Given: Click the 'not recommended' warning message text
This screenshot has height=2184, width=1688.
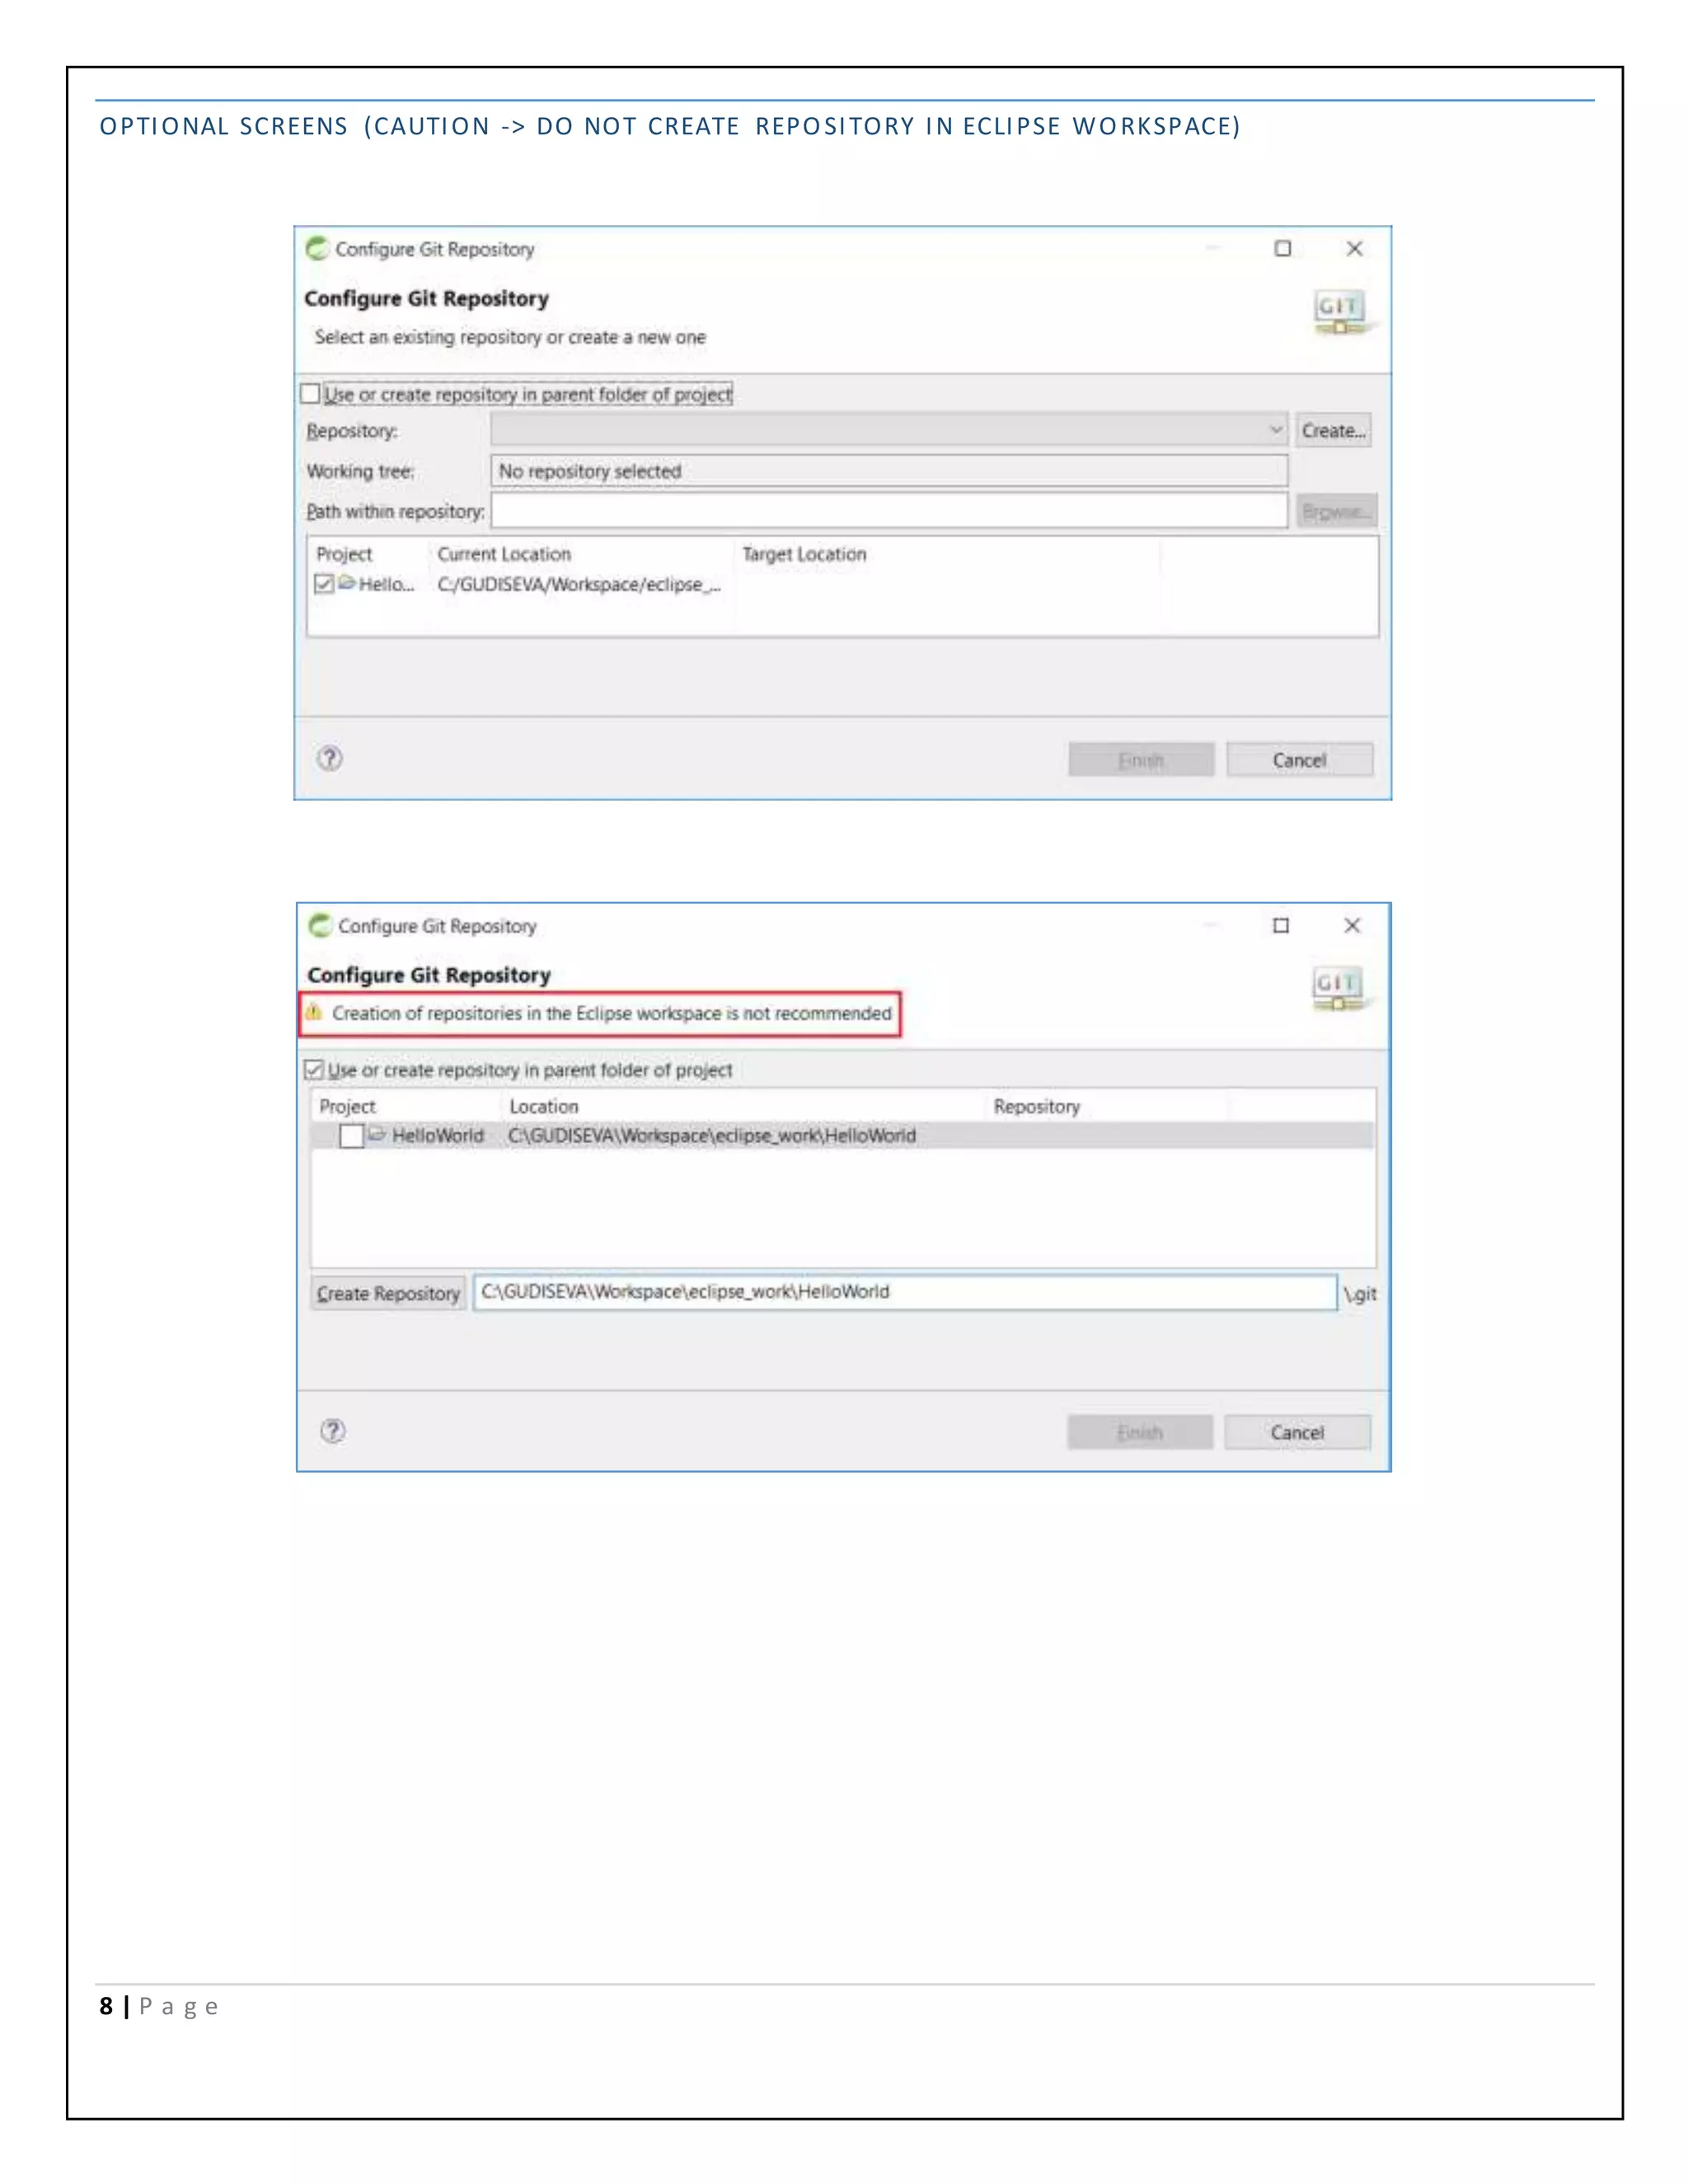Looking at the screenshot, I should [x=612, y=1013].
